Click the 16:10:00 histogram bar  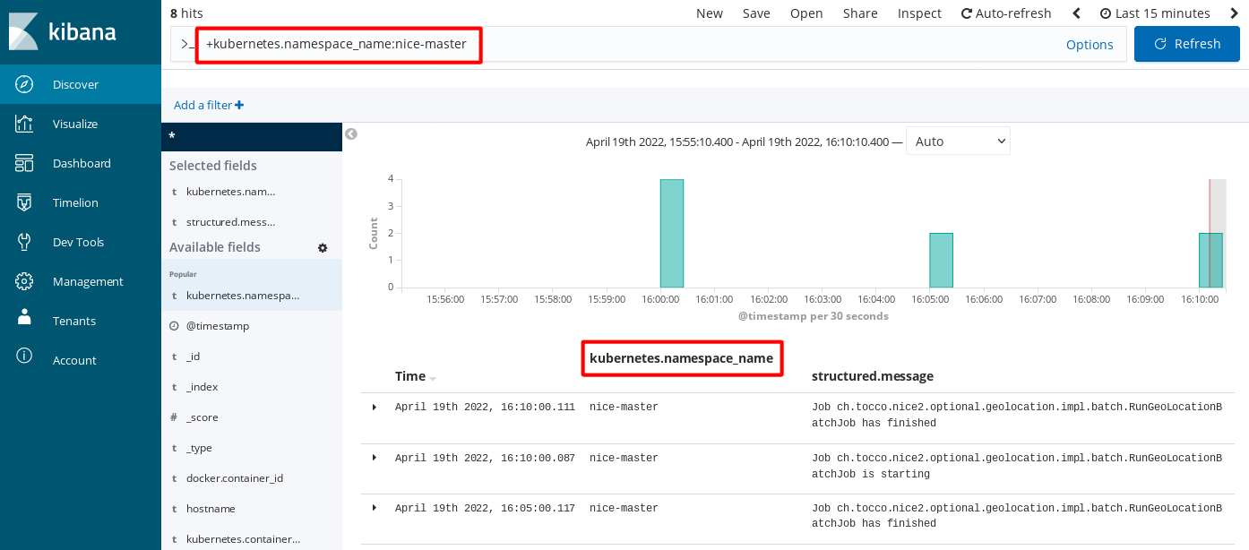pos(1210,260)
